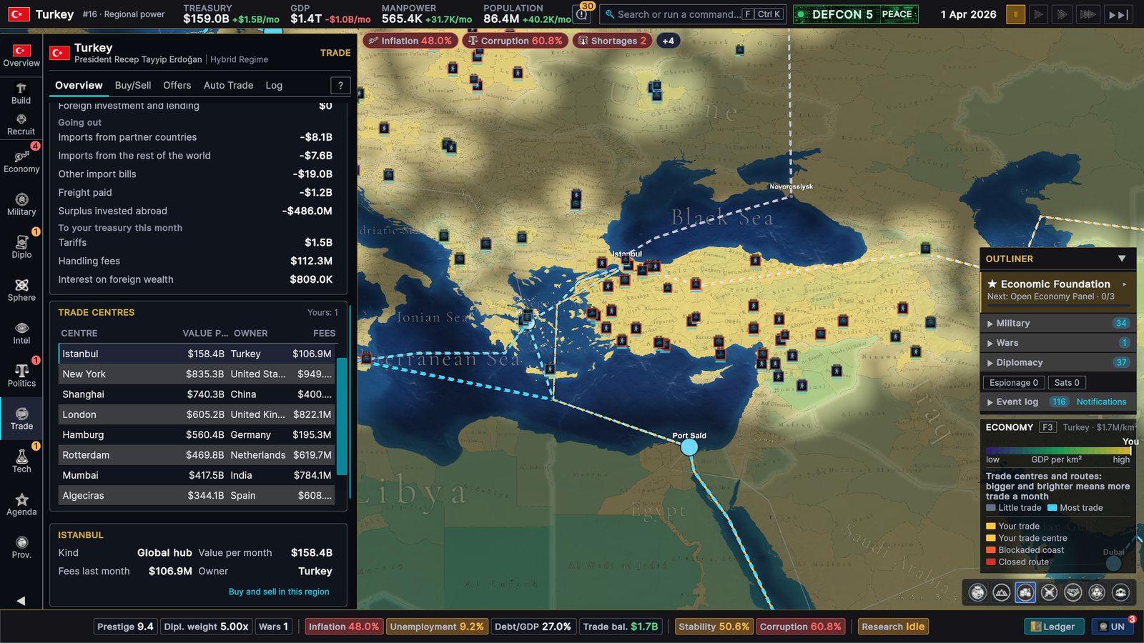Open the Overview sidebar icon
The width and height of the screenshot is (1144, 643).
tap(21, 56)
